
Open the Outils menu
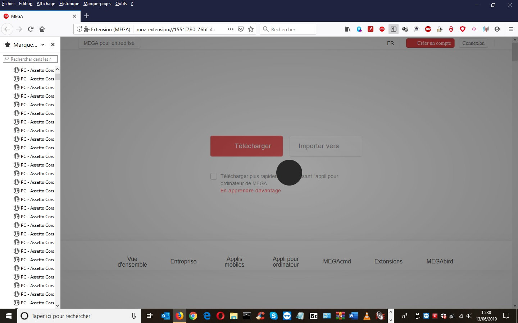(121, 4)
